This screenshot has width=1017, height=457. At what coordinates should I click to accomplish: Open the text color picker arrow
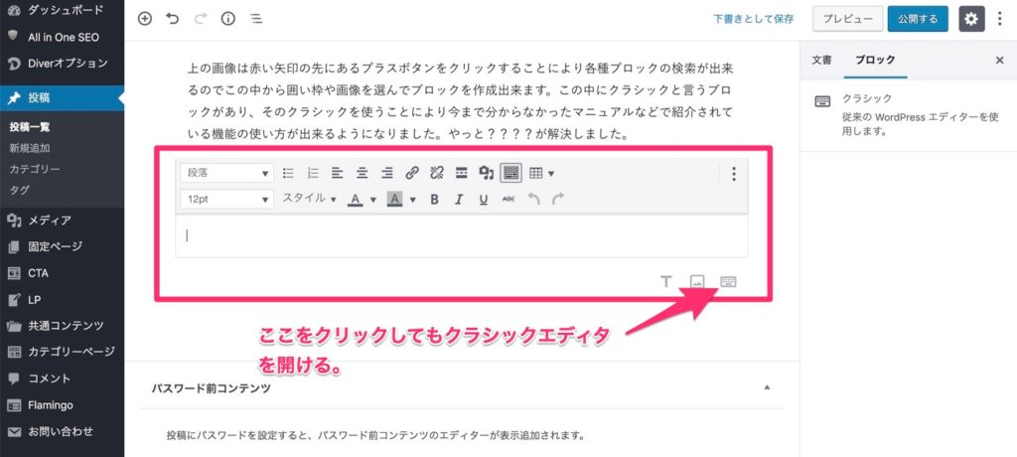pos(373,200)
